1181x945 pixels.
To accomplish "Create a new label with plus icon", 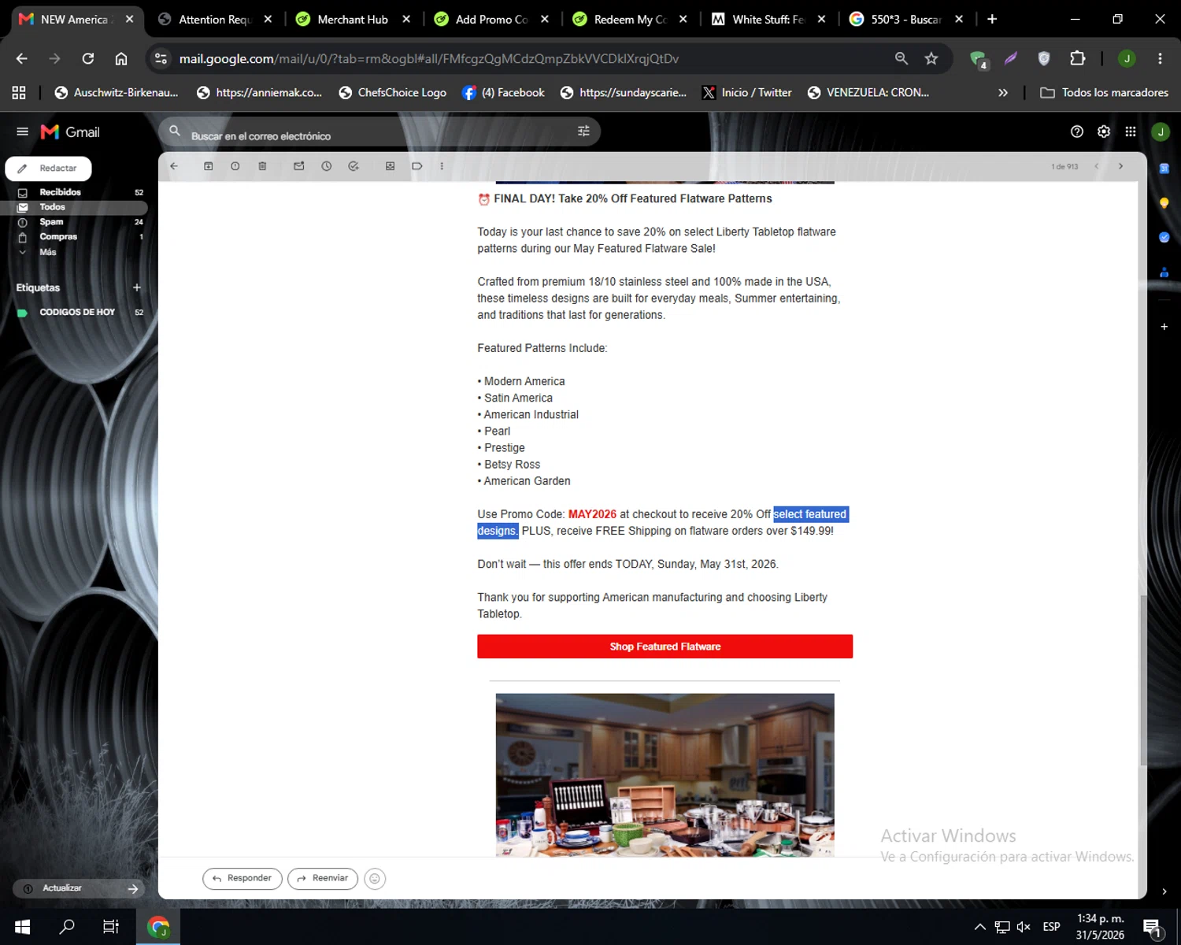I will click(137, 287).
